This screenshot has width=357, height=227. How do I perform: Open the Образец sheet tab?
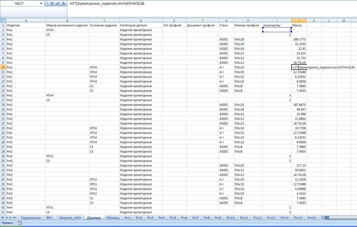click(x=112, y=218)
